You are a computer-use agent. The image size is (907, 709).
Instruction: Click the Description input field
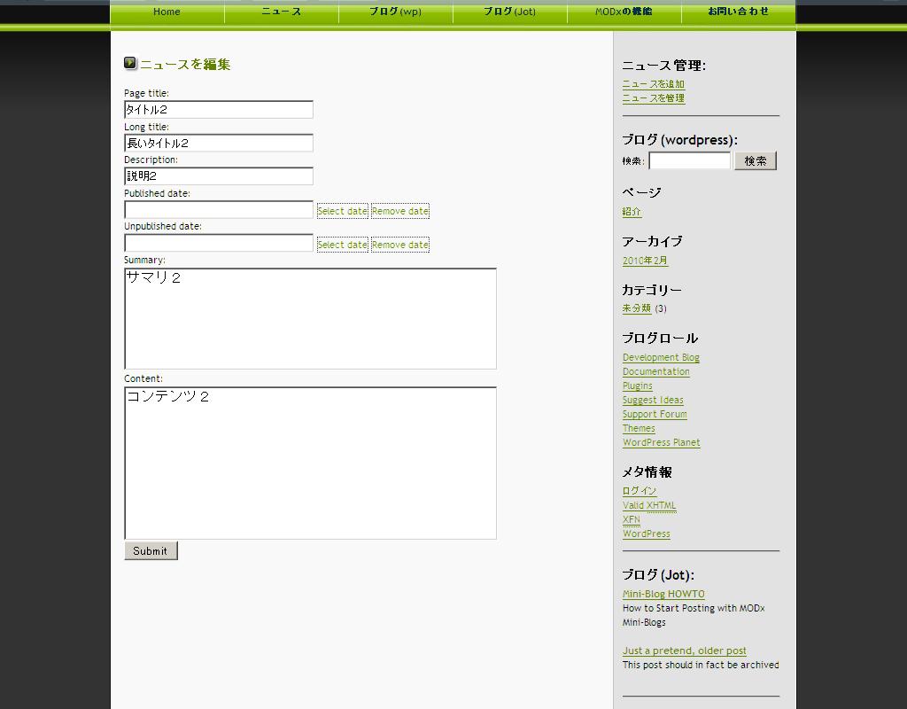[x=219, y=176]
